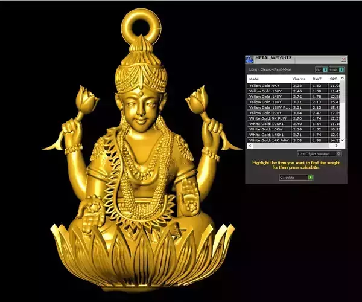Image resolution: width=362 pixels, height=302 pixels.
Task: Select the Yellow Gold:18KY R... row
Action: [293, 108]
